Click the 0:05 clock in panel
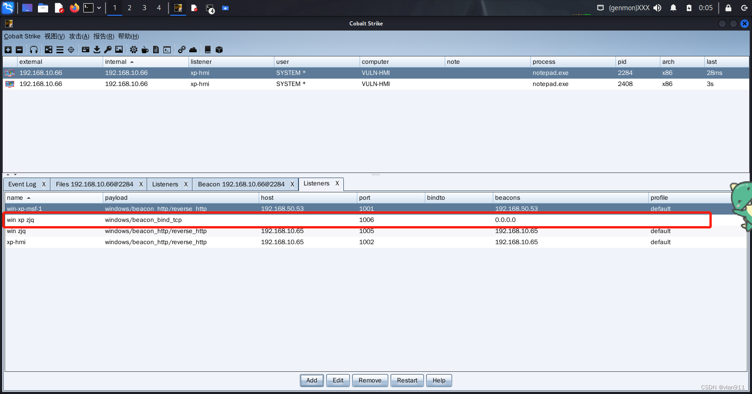 coord(706,8)
